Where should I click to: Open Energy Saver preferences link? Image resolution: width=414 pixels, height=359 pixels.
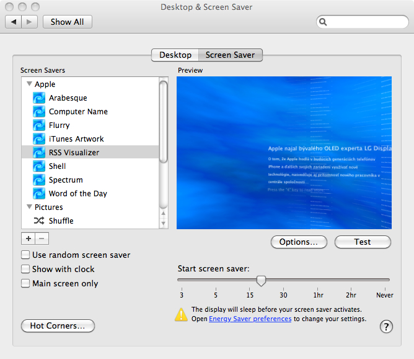coord(250,319)
